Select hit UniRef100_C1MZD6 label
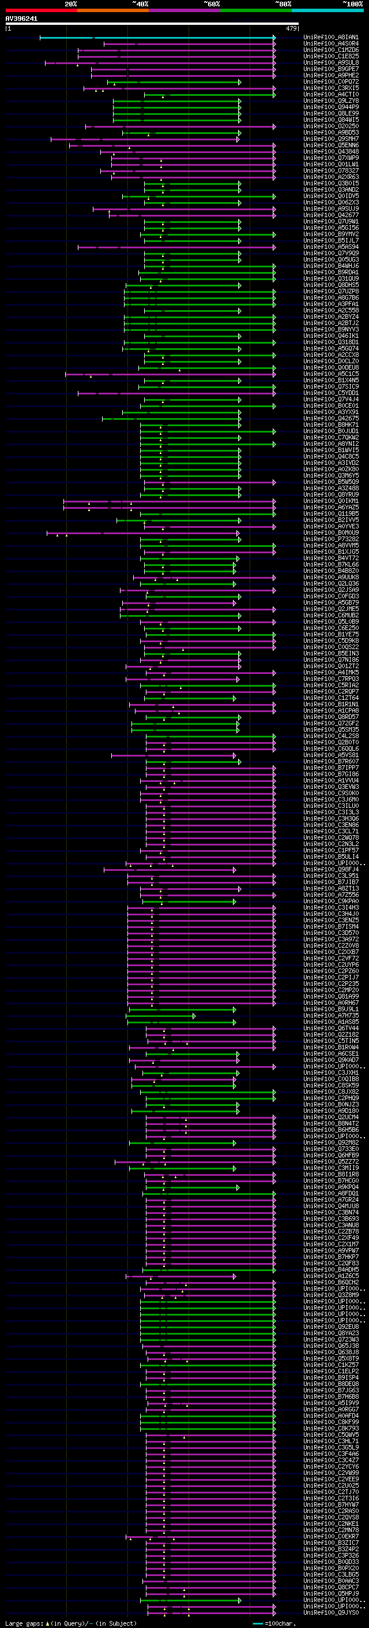369x1628 pixels. (x=331, y=50)
